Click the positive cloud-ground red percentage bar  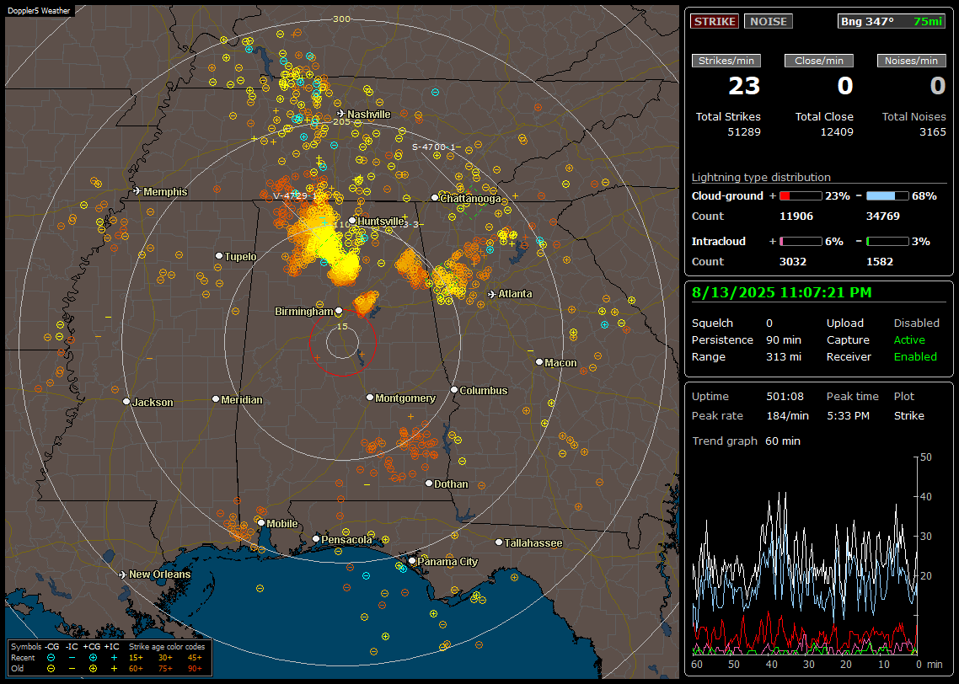pos(801,196)
